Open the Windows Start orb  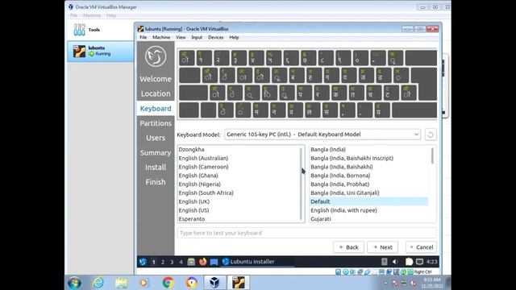[74, 283]
